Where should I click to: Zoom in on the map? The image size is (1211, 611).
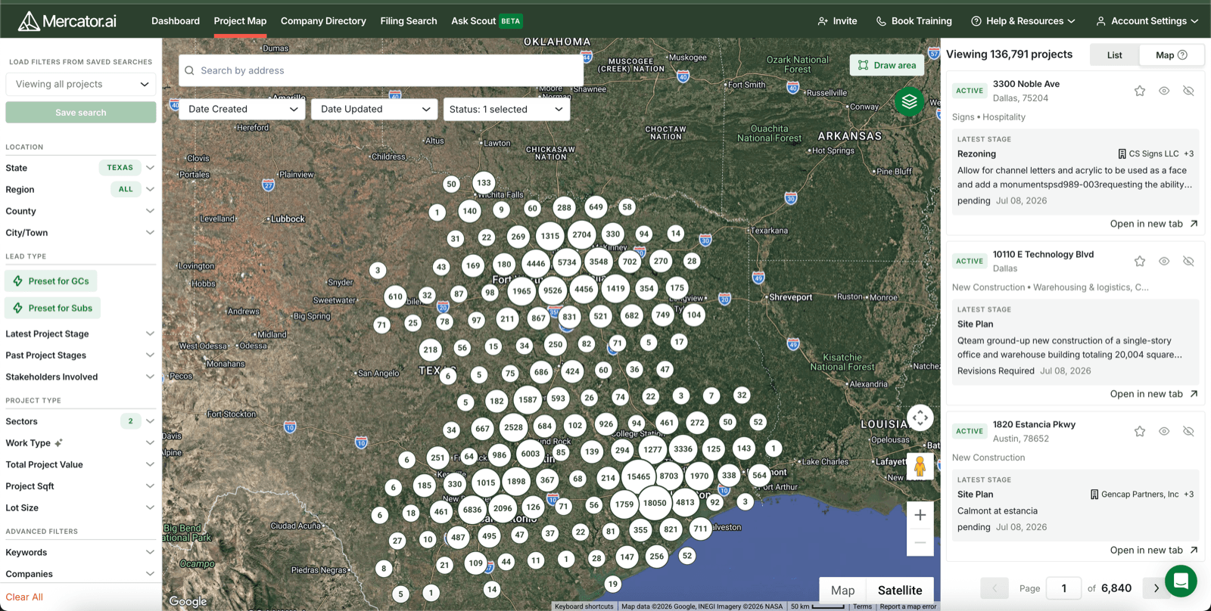[x=920, y=515]
